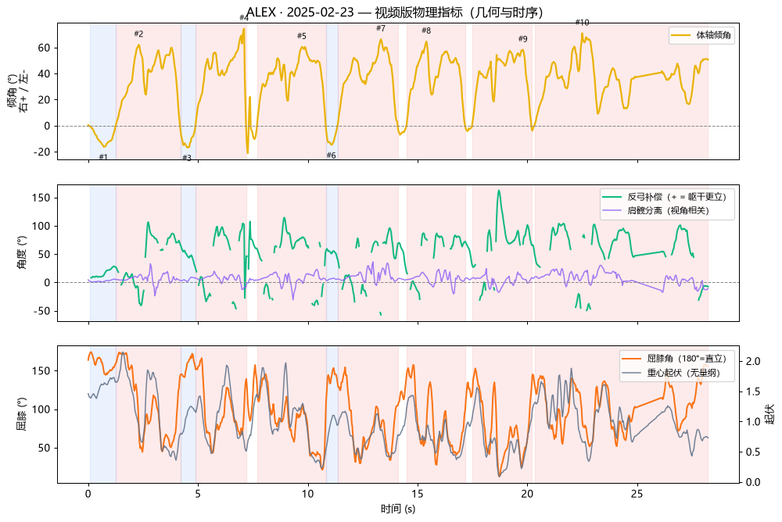Image resolution: width=782 pixels, height=522 pixels.
Task: Click the 屈膝角 legend entry
Action: tap(675, 359)
